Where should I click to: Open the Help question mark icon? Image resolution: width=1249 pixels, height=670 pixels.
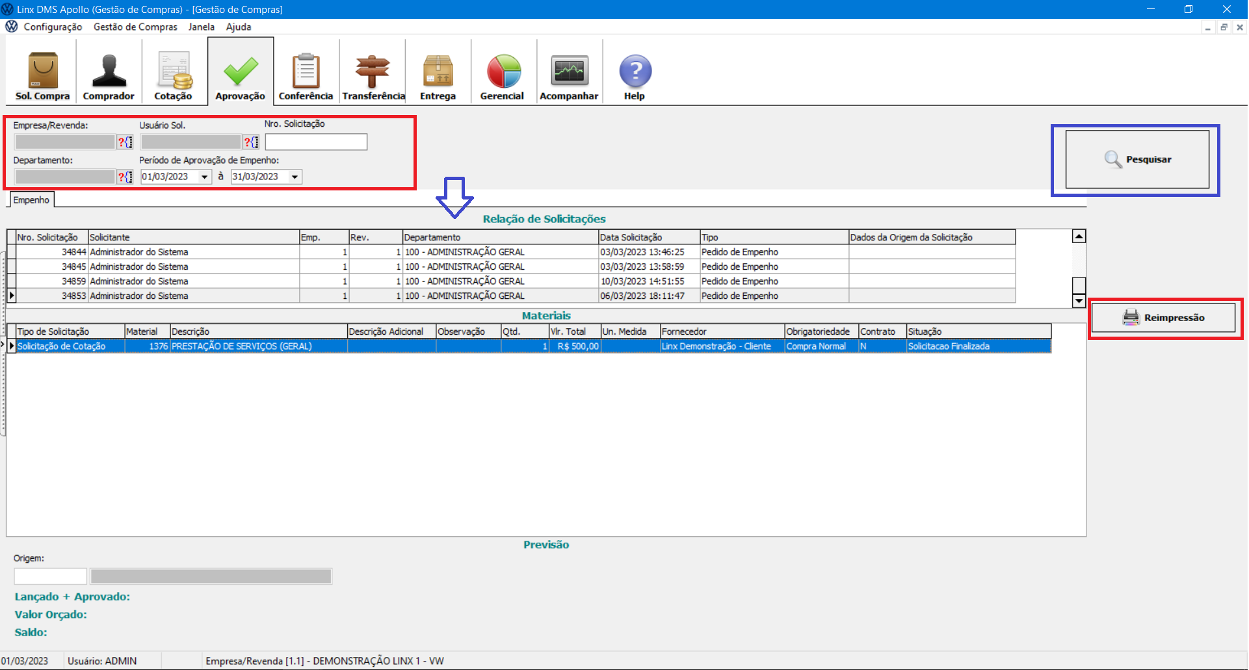pos(635,72)
